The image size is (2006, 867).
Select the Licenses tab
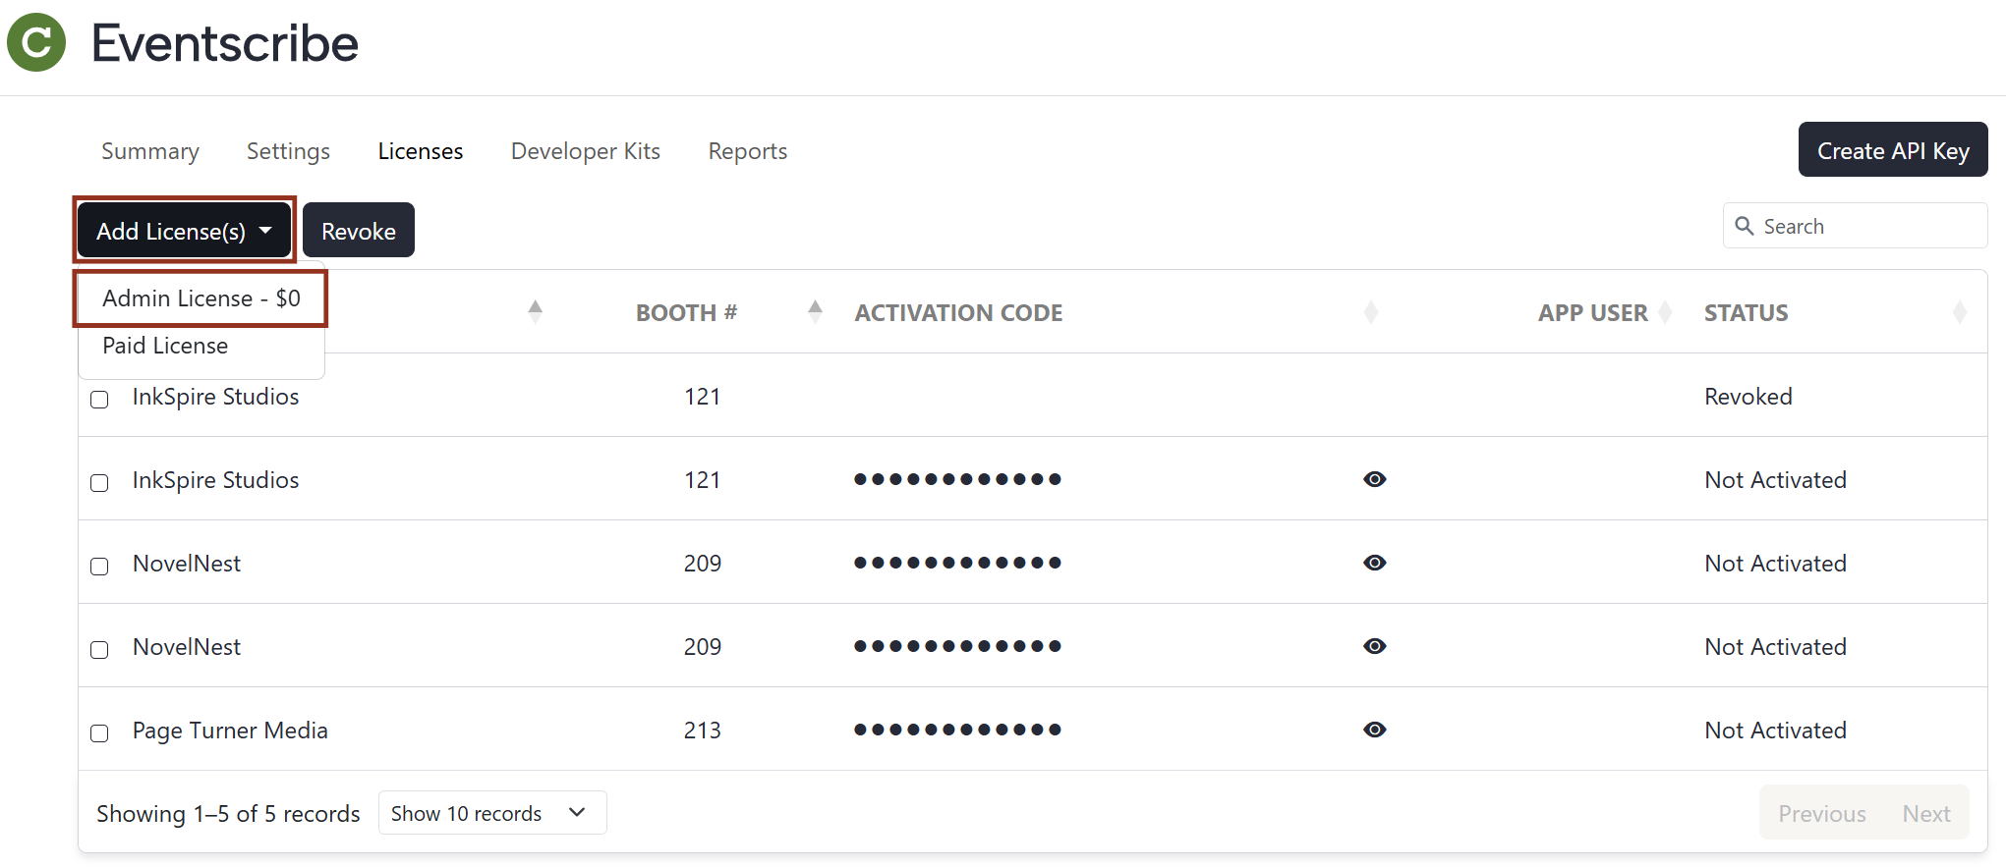click(421, 151)
